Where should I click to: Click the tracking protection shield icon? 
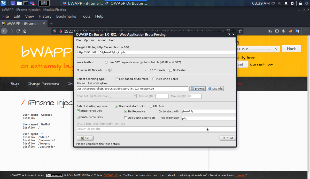pos(55,31)
